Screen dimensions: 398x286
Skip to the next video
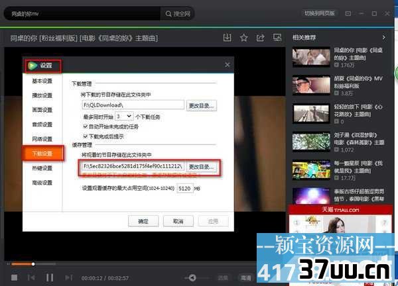(x=68, y=277)
